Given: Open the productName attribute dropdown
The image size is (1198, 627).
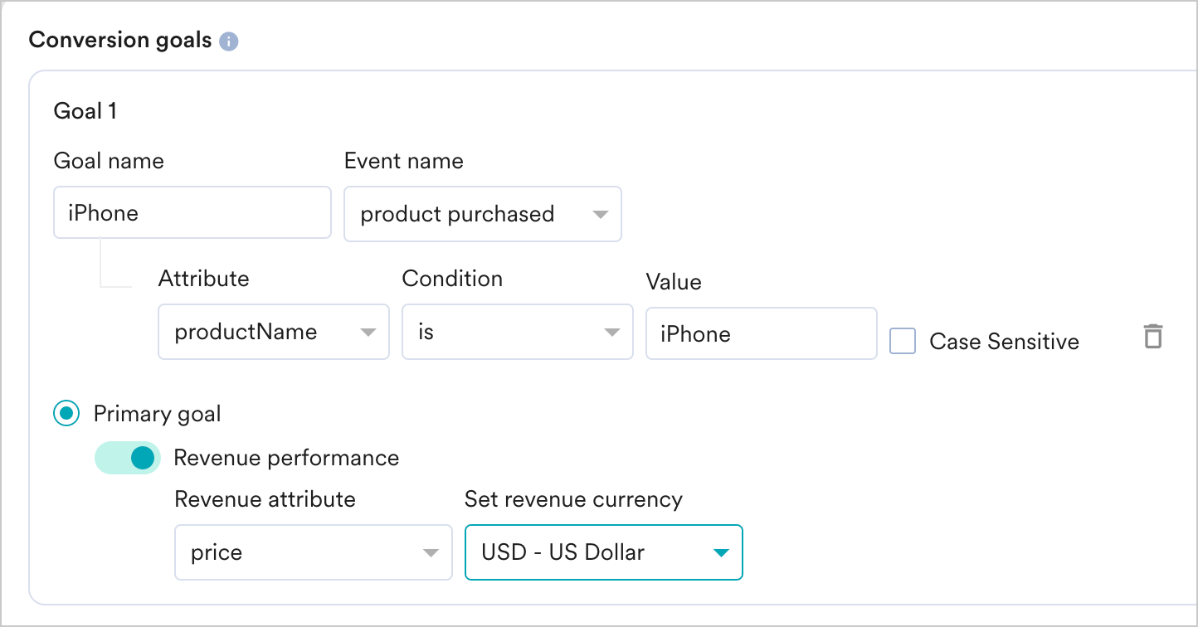Looking at the screenshot, I should point(273,333).
